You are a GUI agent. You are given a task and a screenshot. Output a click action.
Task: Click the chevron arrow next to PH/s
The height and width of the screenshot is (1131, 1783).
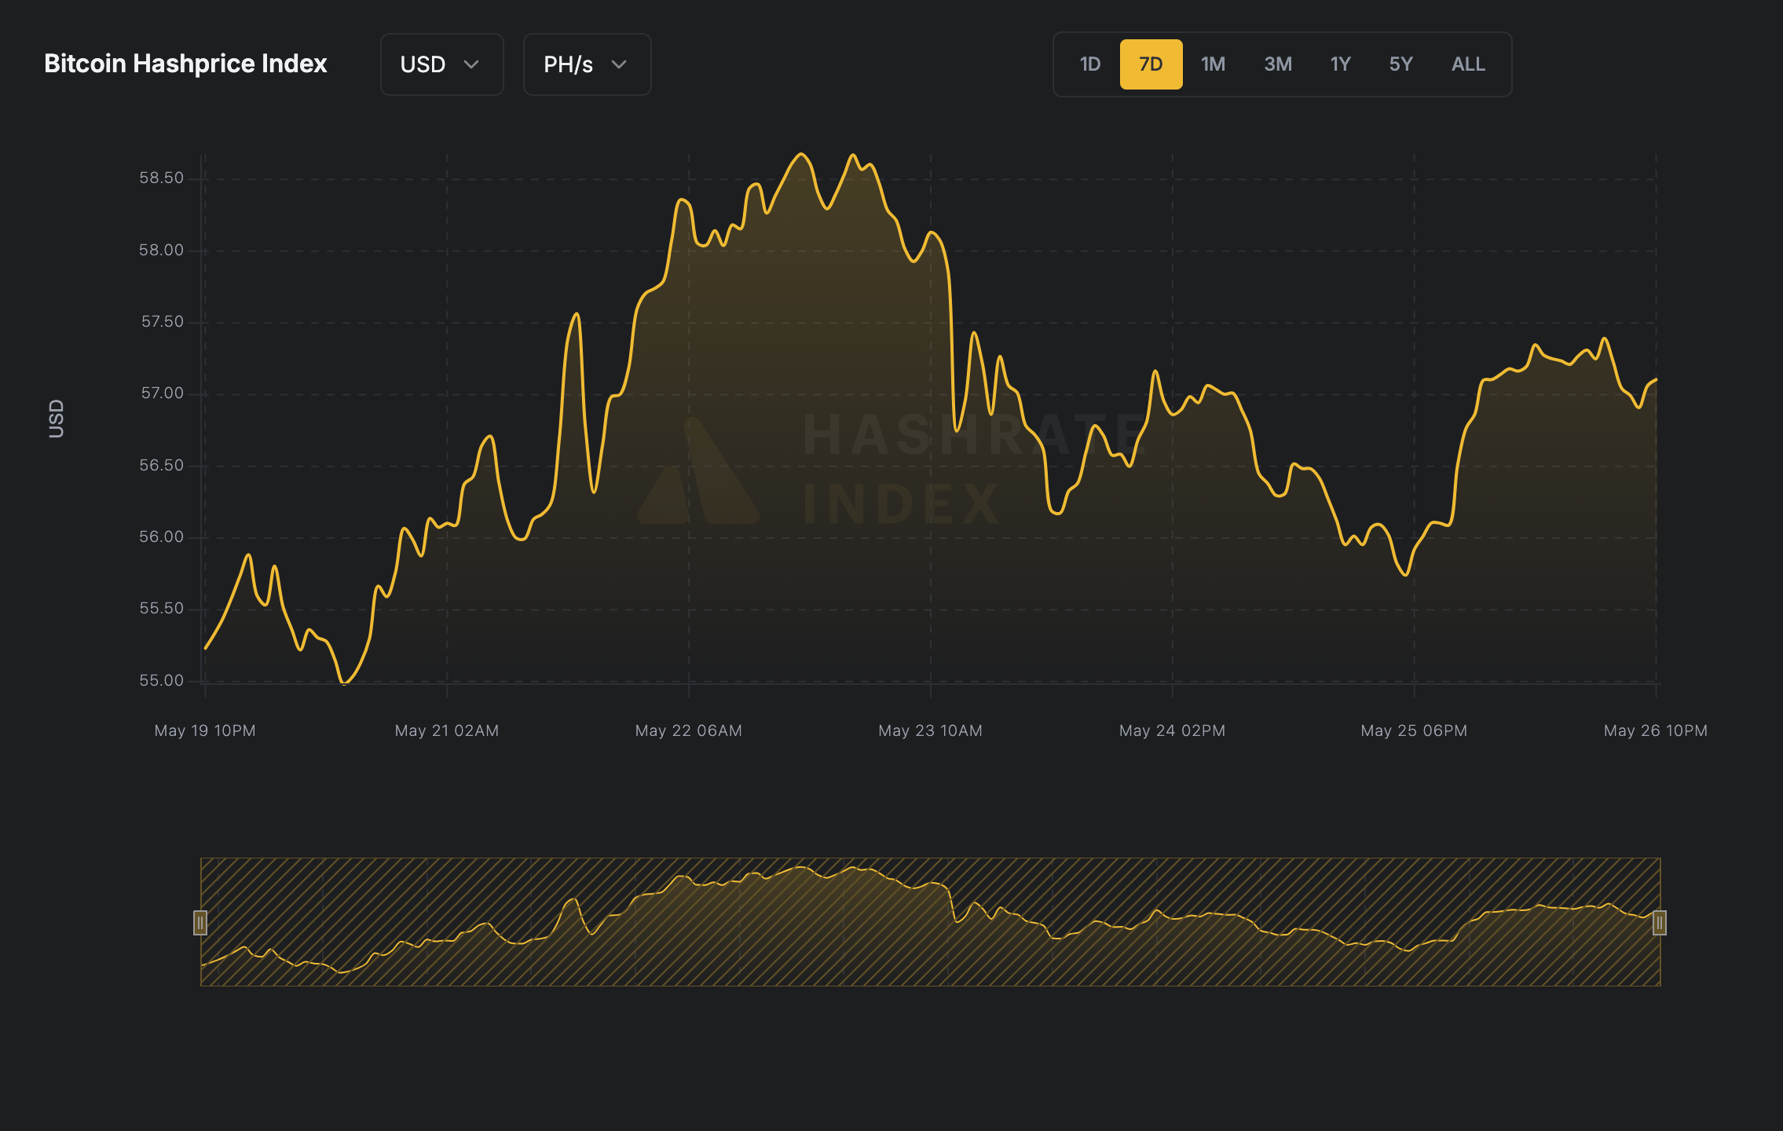(x=619, y=64)
